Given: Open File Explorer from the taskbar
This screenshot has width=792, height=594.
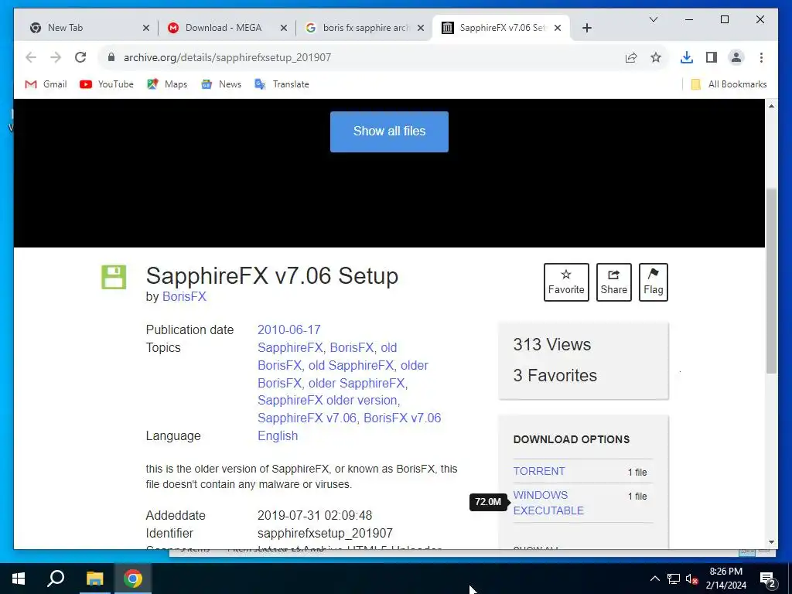Looking at the screenshot, I should pyautogui.click(x=94, y=579).
